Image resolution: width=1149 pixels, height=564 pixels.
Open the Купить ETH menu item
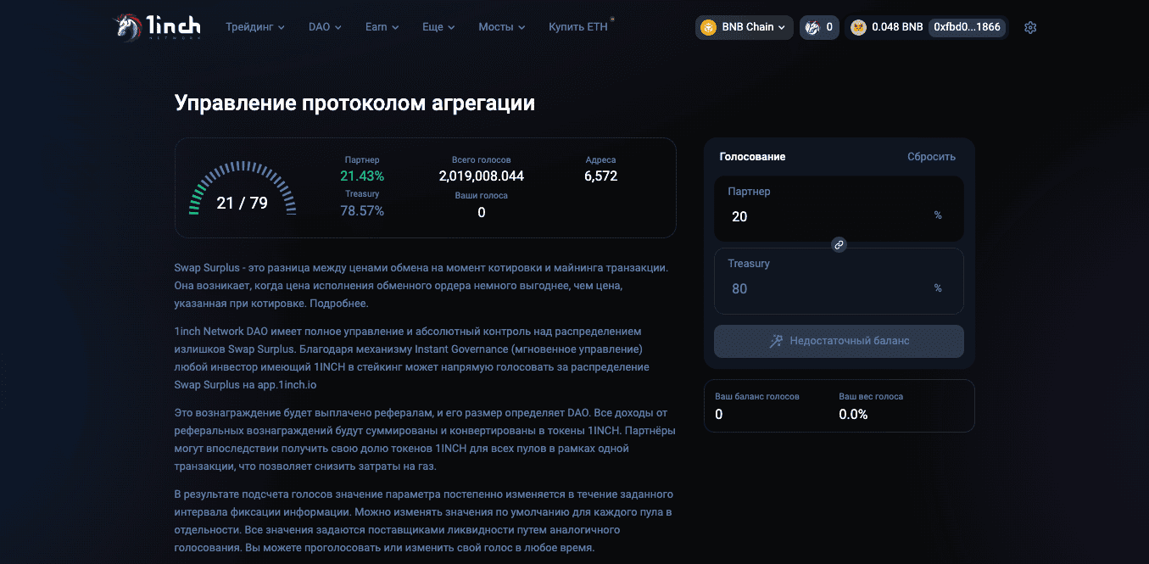point(578,27)
